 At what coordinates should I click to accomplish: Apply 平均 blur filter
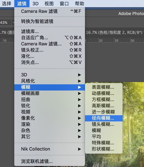(104, 137)
